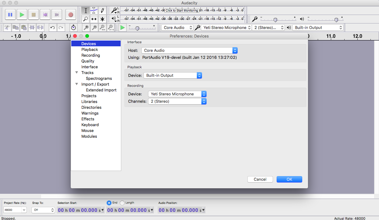Open Playback Device dropdown in Preferences
This screenshot has height=220, width=379.
click(173, 75)
